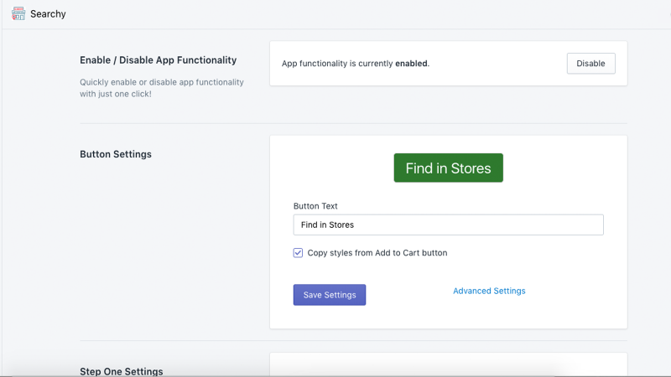671x377 pixels.
Task: Click the Searchy app title
Action: click(x=48, y=14)
